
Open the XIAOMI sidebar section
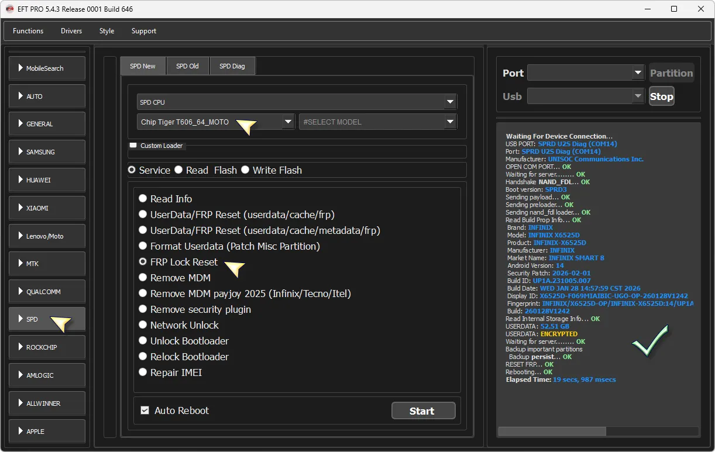(x=47, y=208)
